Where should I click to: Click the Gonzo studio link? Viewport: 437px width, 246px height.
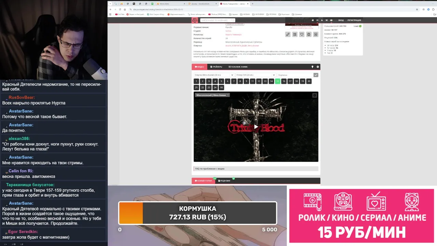228,31
